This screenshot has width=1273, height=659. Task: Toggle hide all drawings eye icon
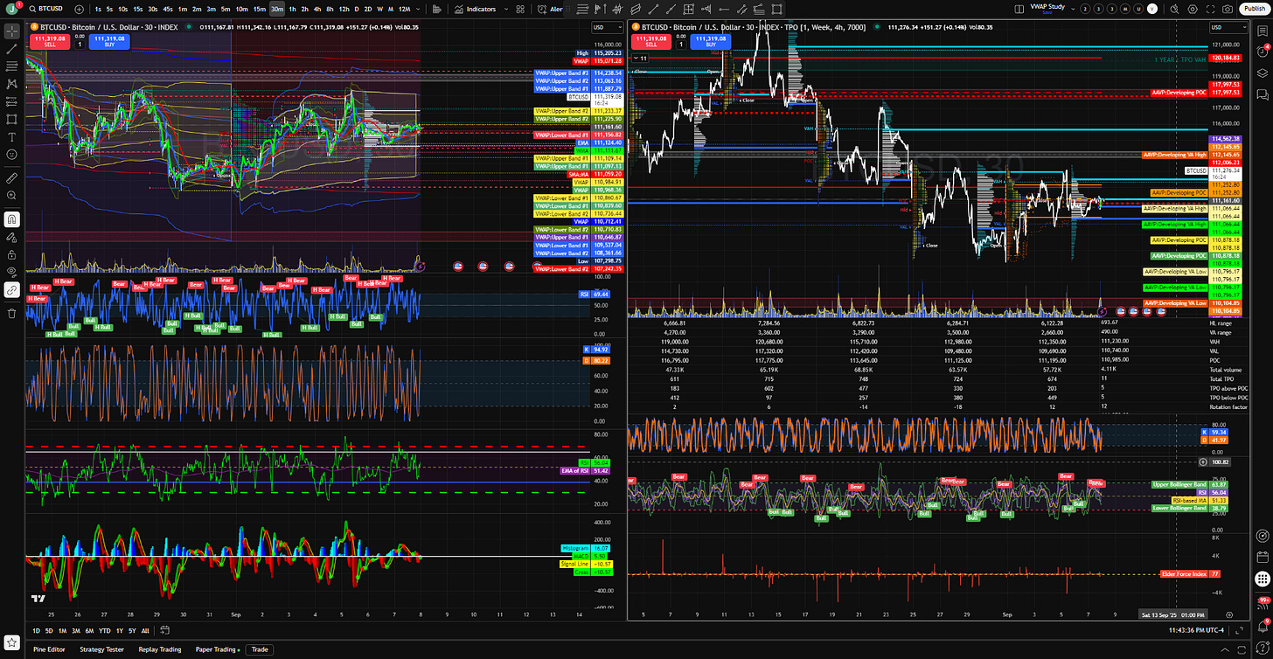(x=12, y=273)
